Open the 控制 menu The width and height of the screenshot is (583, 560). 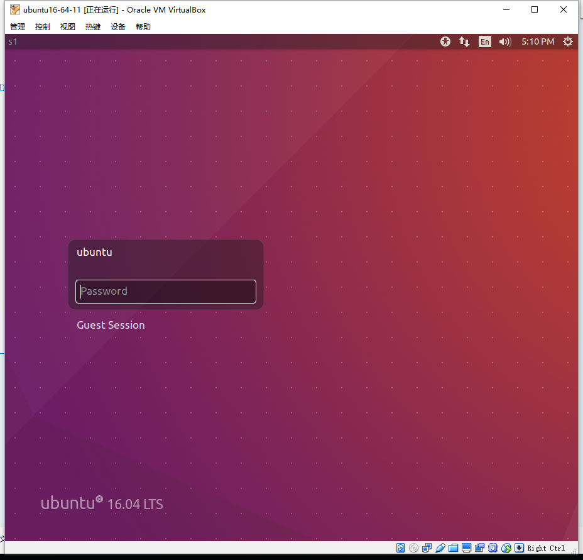[x=42, y=27]
